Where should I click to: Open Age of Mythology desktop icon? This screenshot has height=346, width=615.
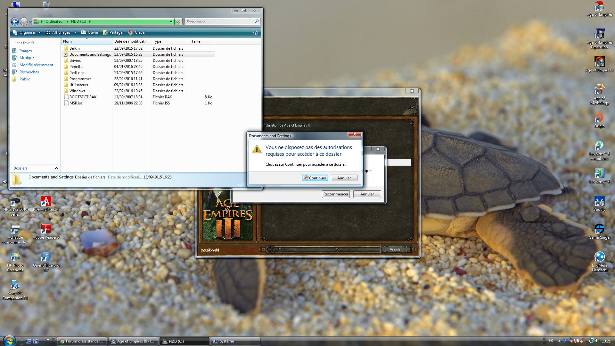point(599,95)
